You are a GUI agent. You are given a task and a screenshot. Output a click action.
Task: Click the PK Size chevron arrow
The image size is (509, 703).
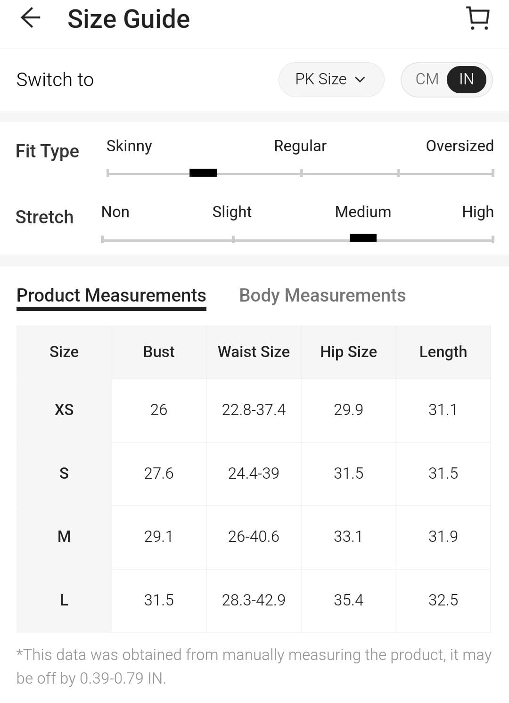pos(360,80)
